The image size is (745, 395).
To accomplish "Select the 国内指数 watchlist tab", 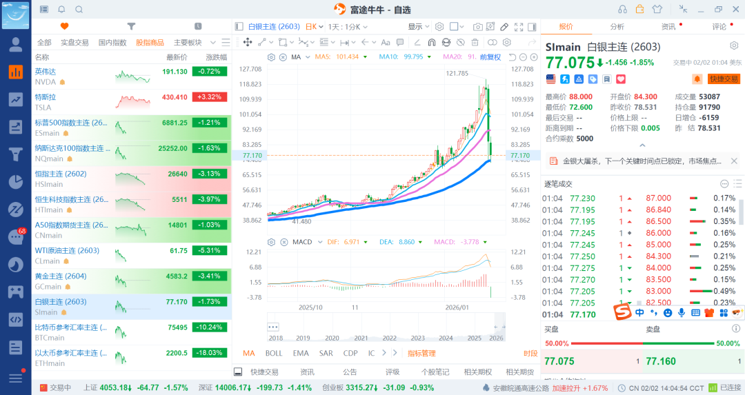I will 112,42.
